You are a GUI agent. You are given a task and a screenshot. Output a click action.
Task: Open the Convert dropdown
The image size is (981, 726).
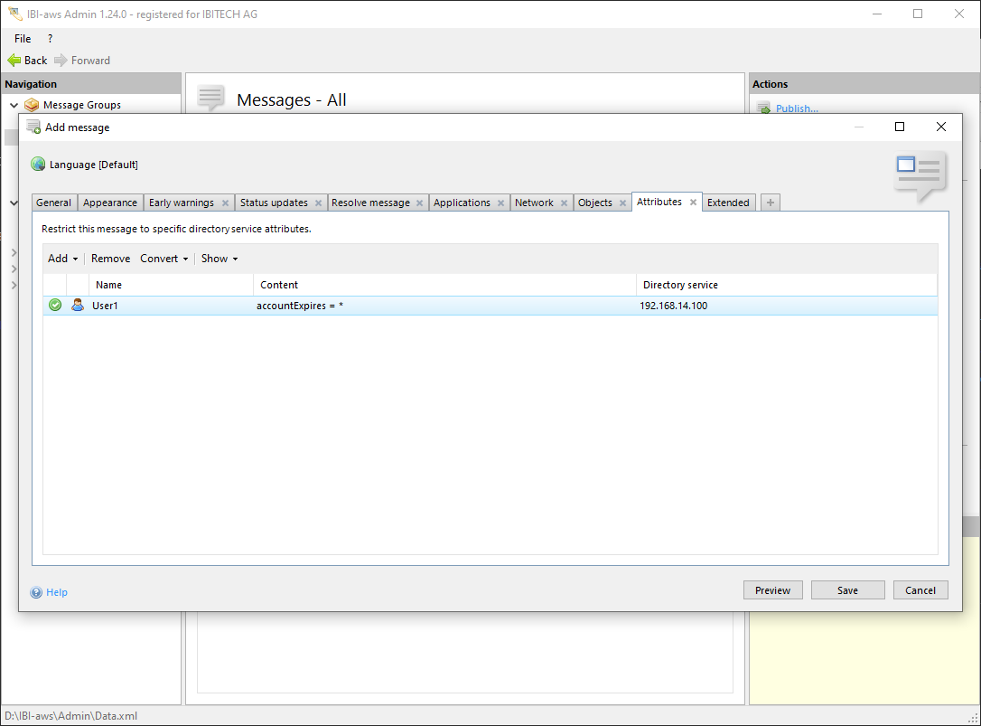tap(163, 259)
